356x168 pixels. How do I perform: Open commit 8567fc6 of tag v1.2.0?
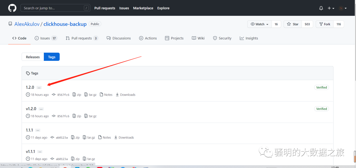(61, 116)
